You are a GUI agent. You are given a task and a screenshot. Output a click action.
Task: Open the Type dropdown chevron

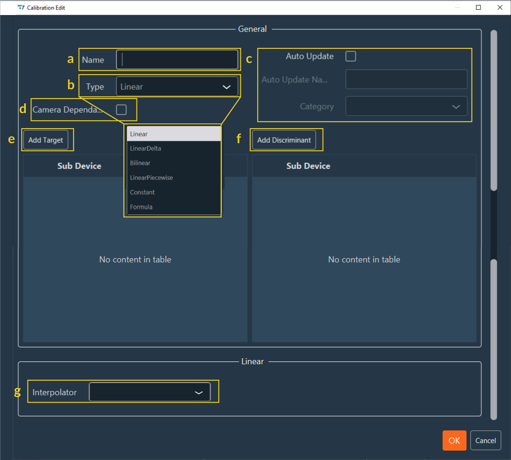point(226,87)
